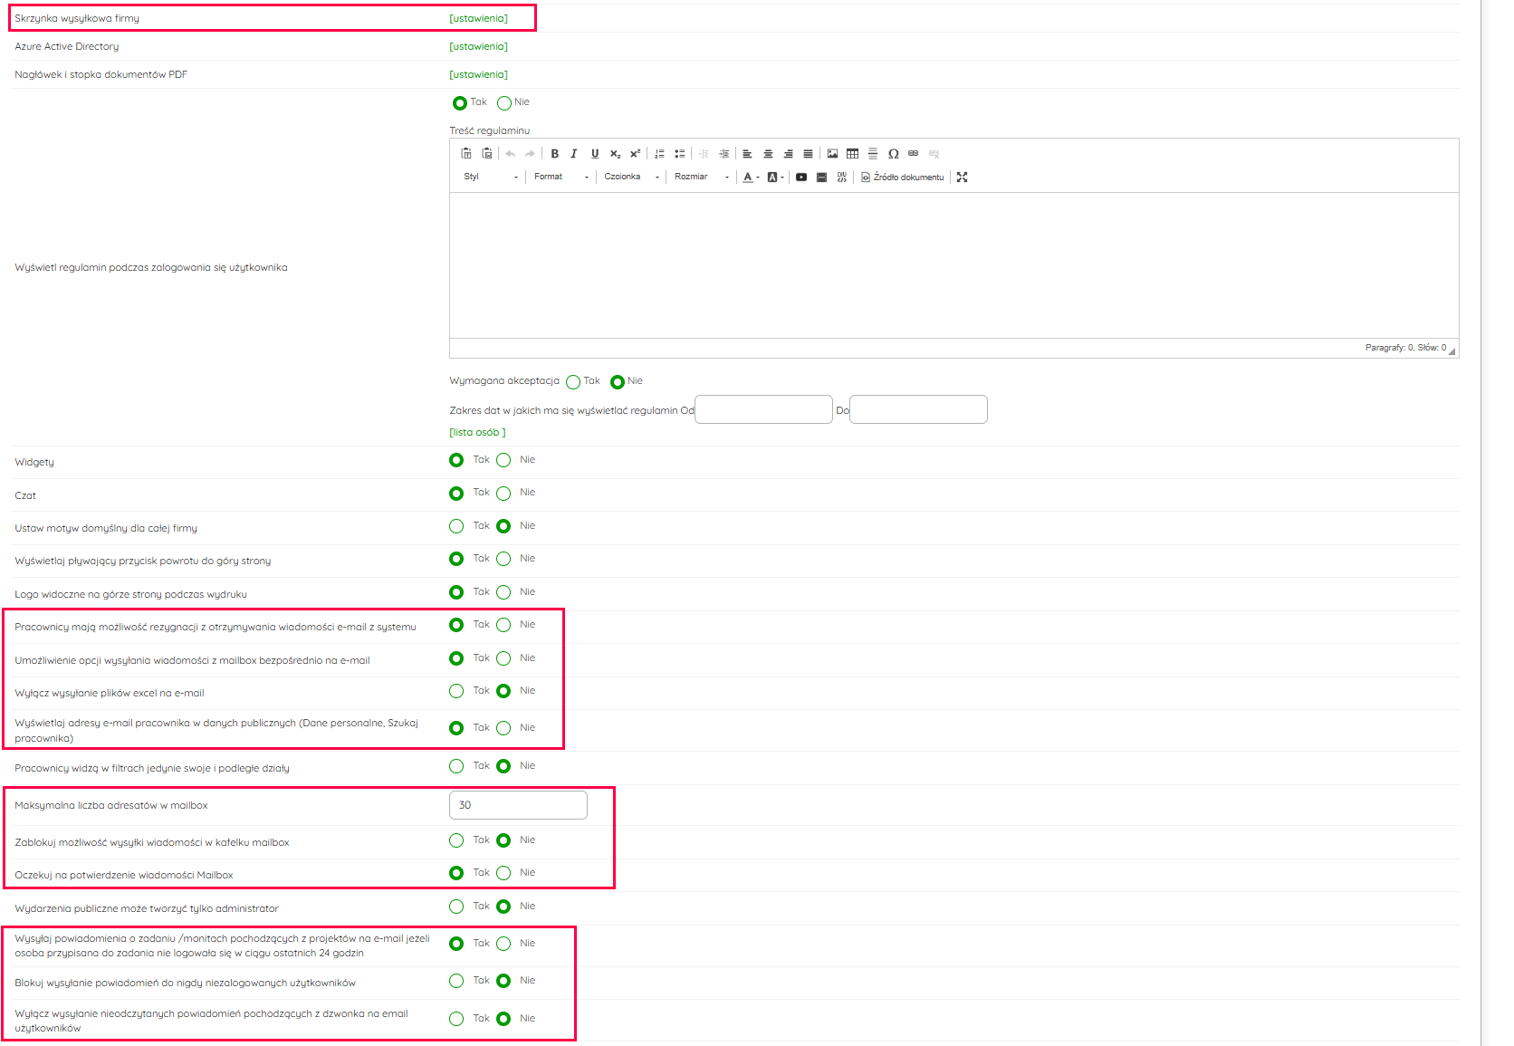Select Tak for Wymagana akceptacja
This screenshot has height=1046, width=1514.
[x=573, y=382]
